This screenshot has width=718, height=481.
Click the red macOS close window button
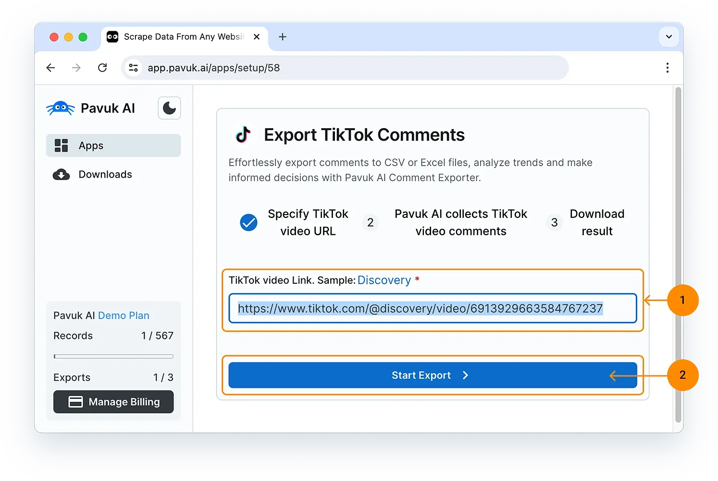click(54, 37)
